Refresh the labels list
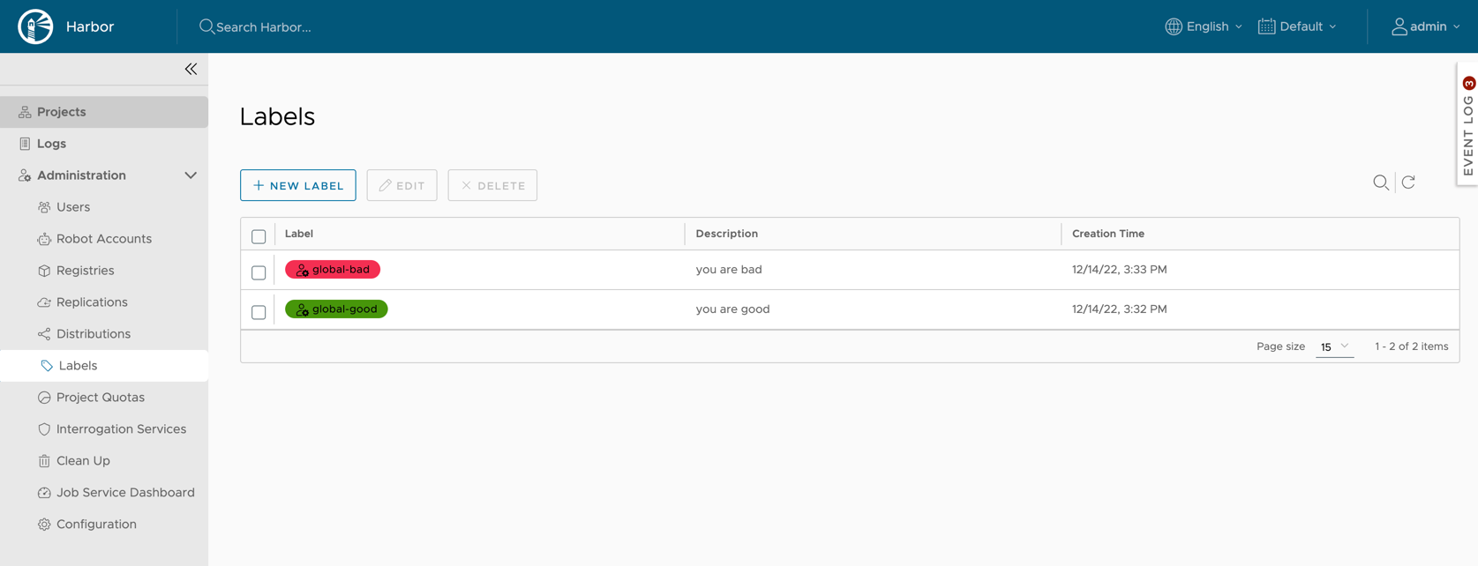This screenshot has width=1478, height=566. 1408,182
